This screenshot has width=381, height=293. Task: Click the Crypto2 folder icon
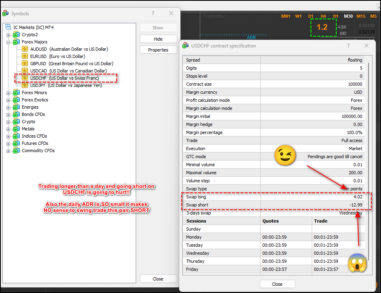(17, 35)
